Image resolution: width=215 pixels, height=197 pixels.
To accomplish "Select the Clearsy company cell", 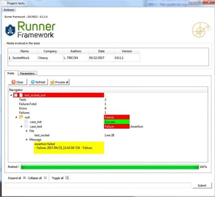I will coord(50,58).
